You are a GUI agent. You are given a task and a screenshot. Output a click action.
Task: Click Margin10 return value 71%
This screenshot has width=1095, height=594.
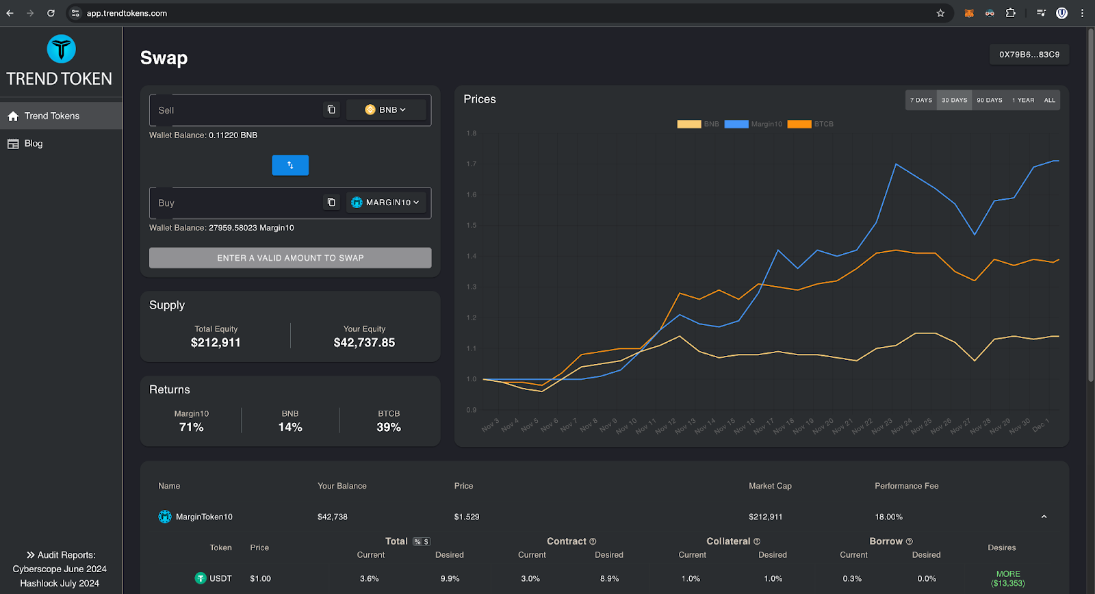(191, 427)
